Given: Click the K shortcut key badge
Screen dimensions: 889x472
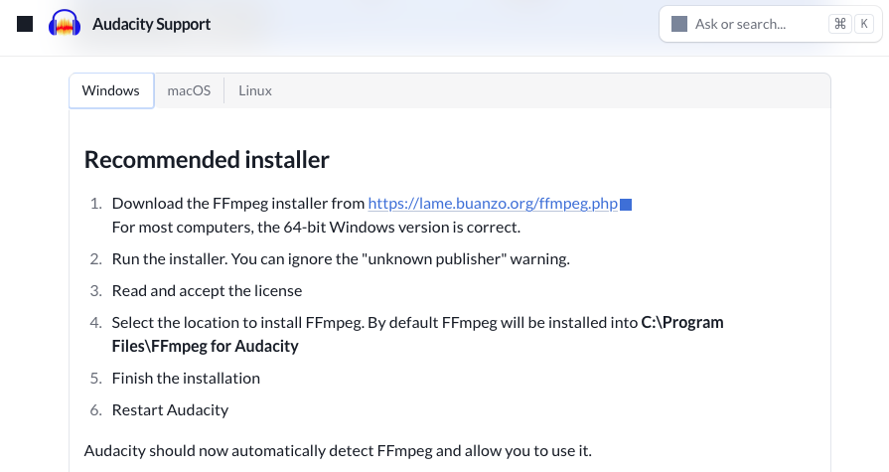Looking at the screenshot, I should [864, 24].
